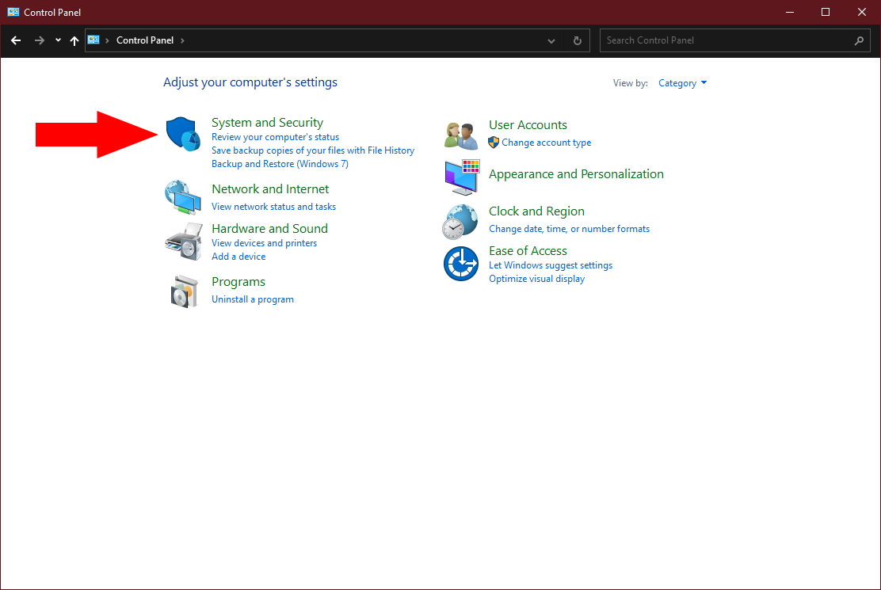Open the Programs category
This screenshot has width=881, height=590.
pos(238,282)
